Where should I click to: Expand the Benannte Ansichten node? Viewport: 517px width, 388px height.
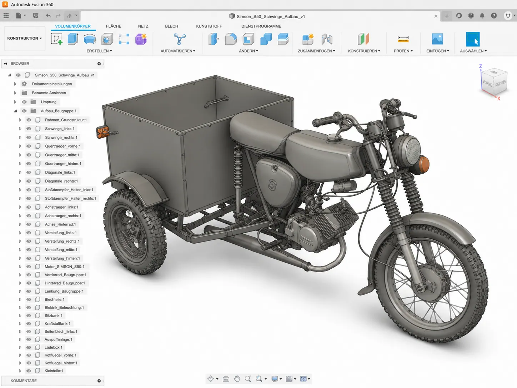pos(15,93)
